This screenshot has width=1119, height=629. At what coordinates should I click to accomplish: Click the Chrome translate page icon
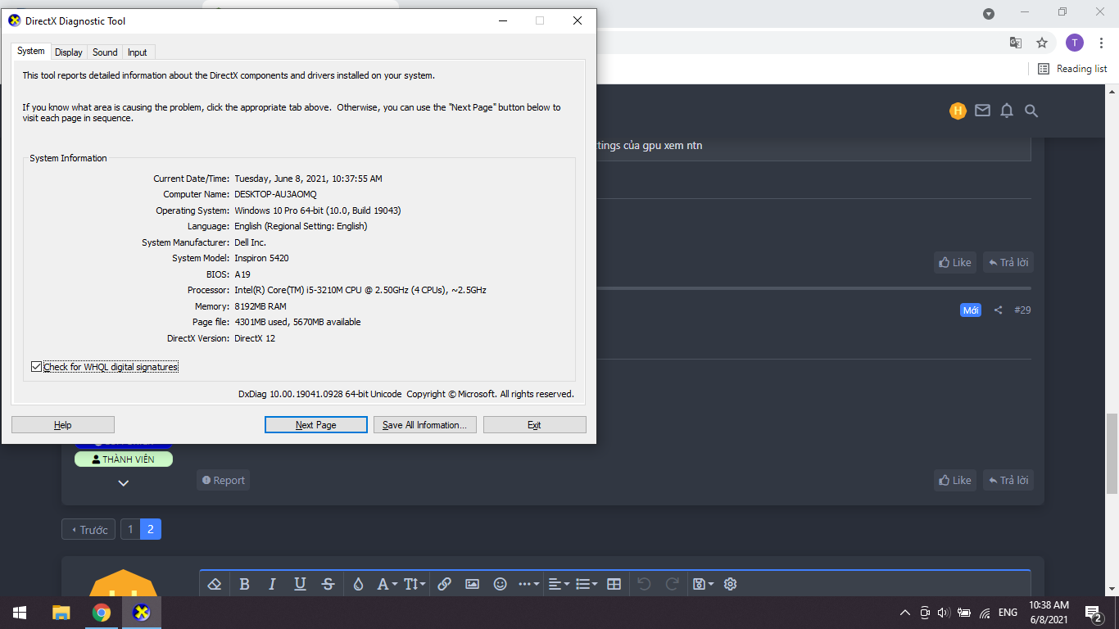tap(1016, 43)
